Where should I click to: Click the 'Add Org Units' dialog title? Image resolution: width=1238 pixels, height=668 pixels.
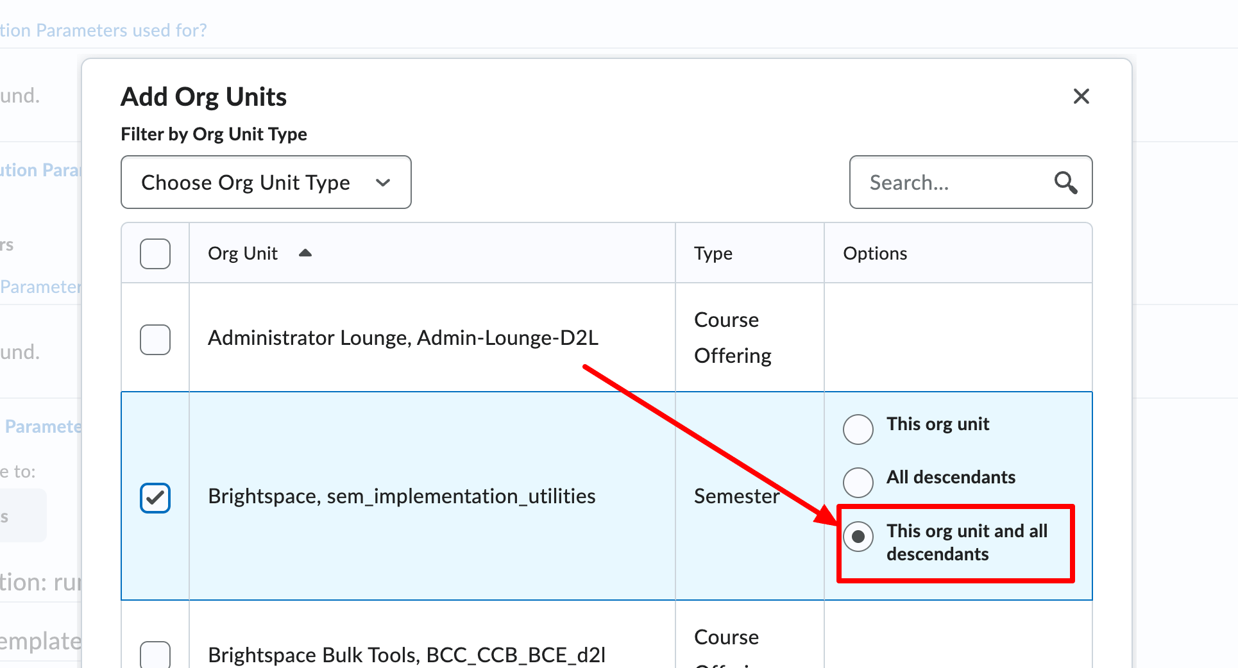coord(203,97)
